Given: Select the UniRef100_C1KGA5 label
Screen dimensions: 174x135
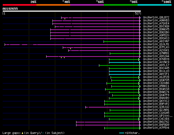Looking at the screenshot, I should 156,113.
